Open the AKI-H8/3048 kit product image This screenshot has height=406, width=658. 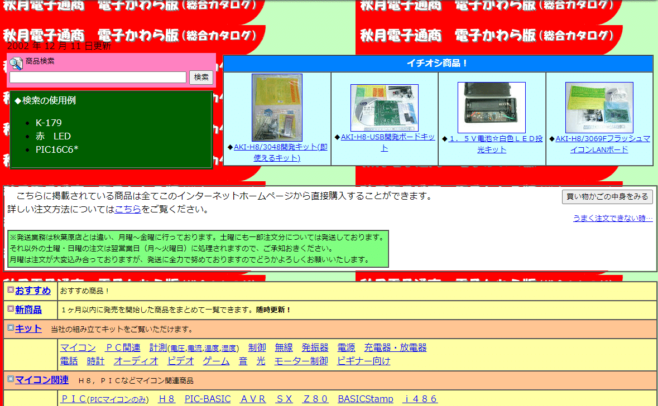pyautogui.click(x=277, y=108)
